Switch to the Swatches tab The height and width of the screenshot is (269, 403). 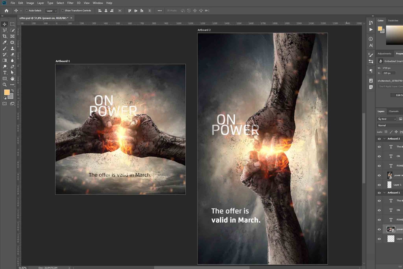[x=393, y=21]
